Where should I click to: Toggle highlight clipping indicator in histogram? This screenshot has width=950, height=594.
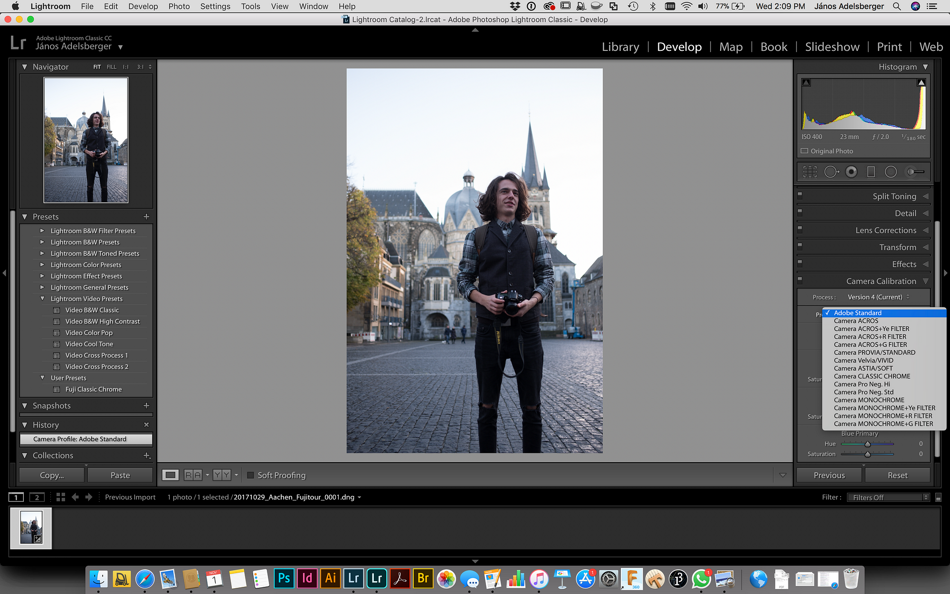click(x=921, y=83)
